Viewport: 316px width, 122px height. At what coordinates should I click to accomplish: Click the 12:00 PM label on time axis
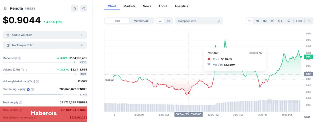click(x=213, y=115)
